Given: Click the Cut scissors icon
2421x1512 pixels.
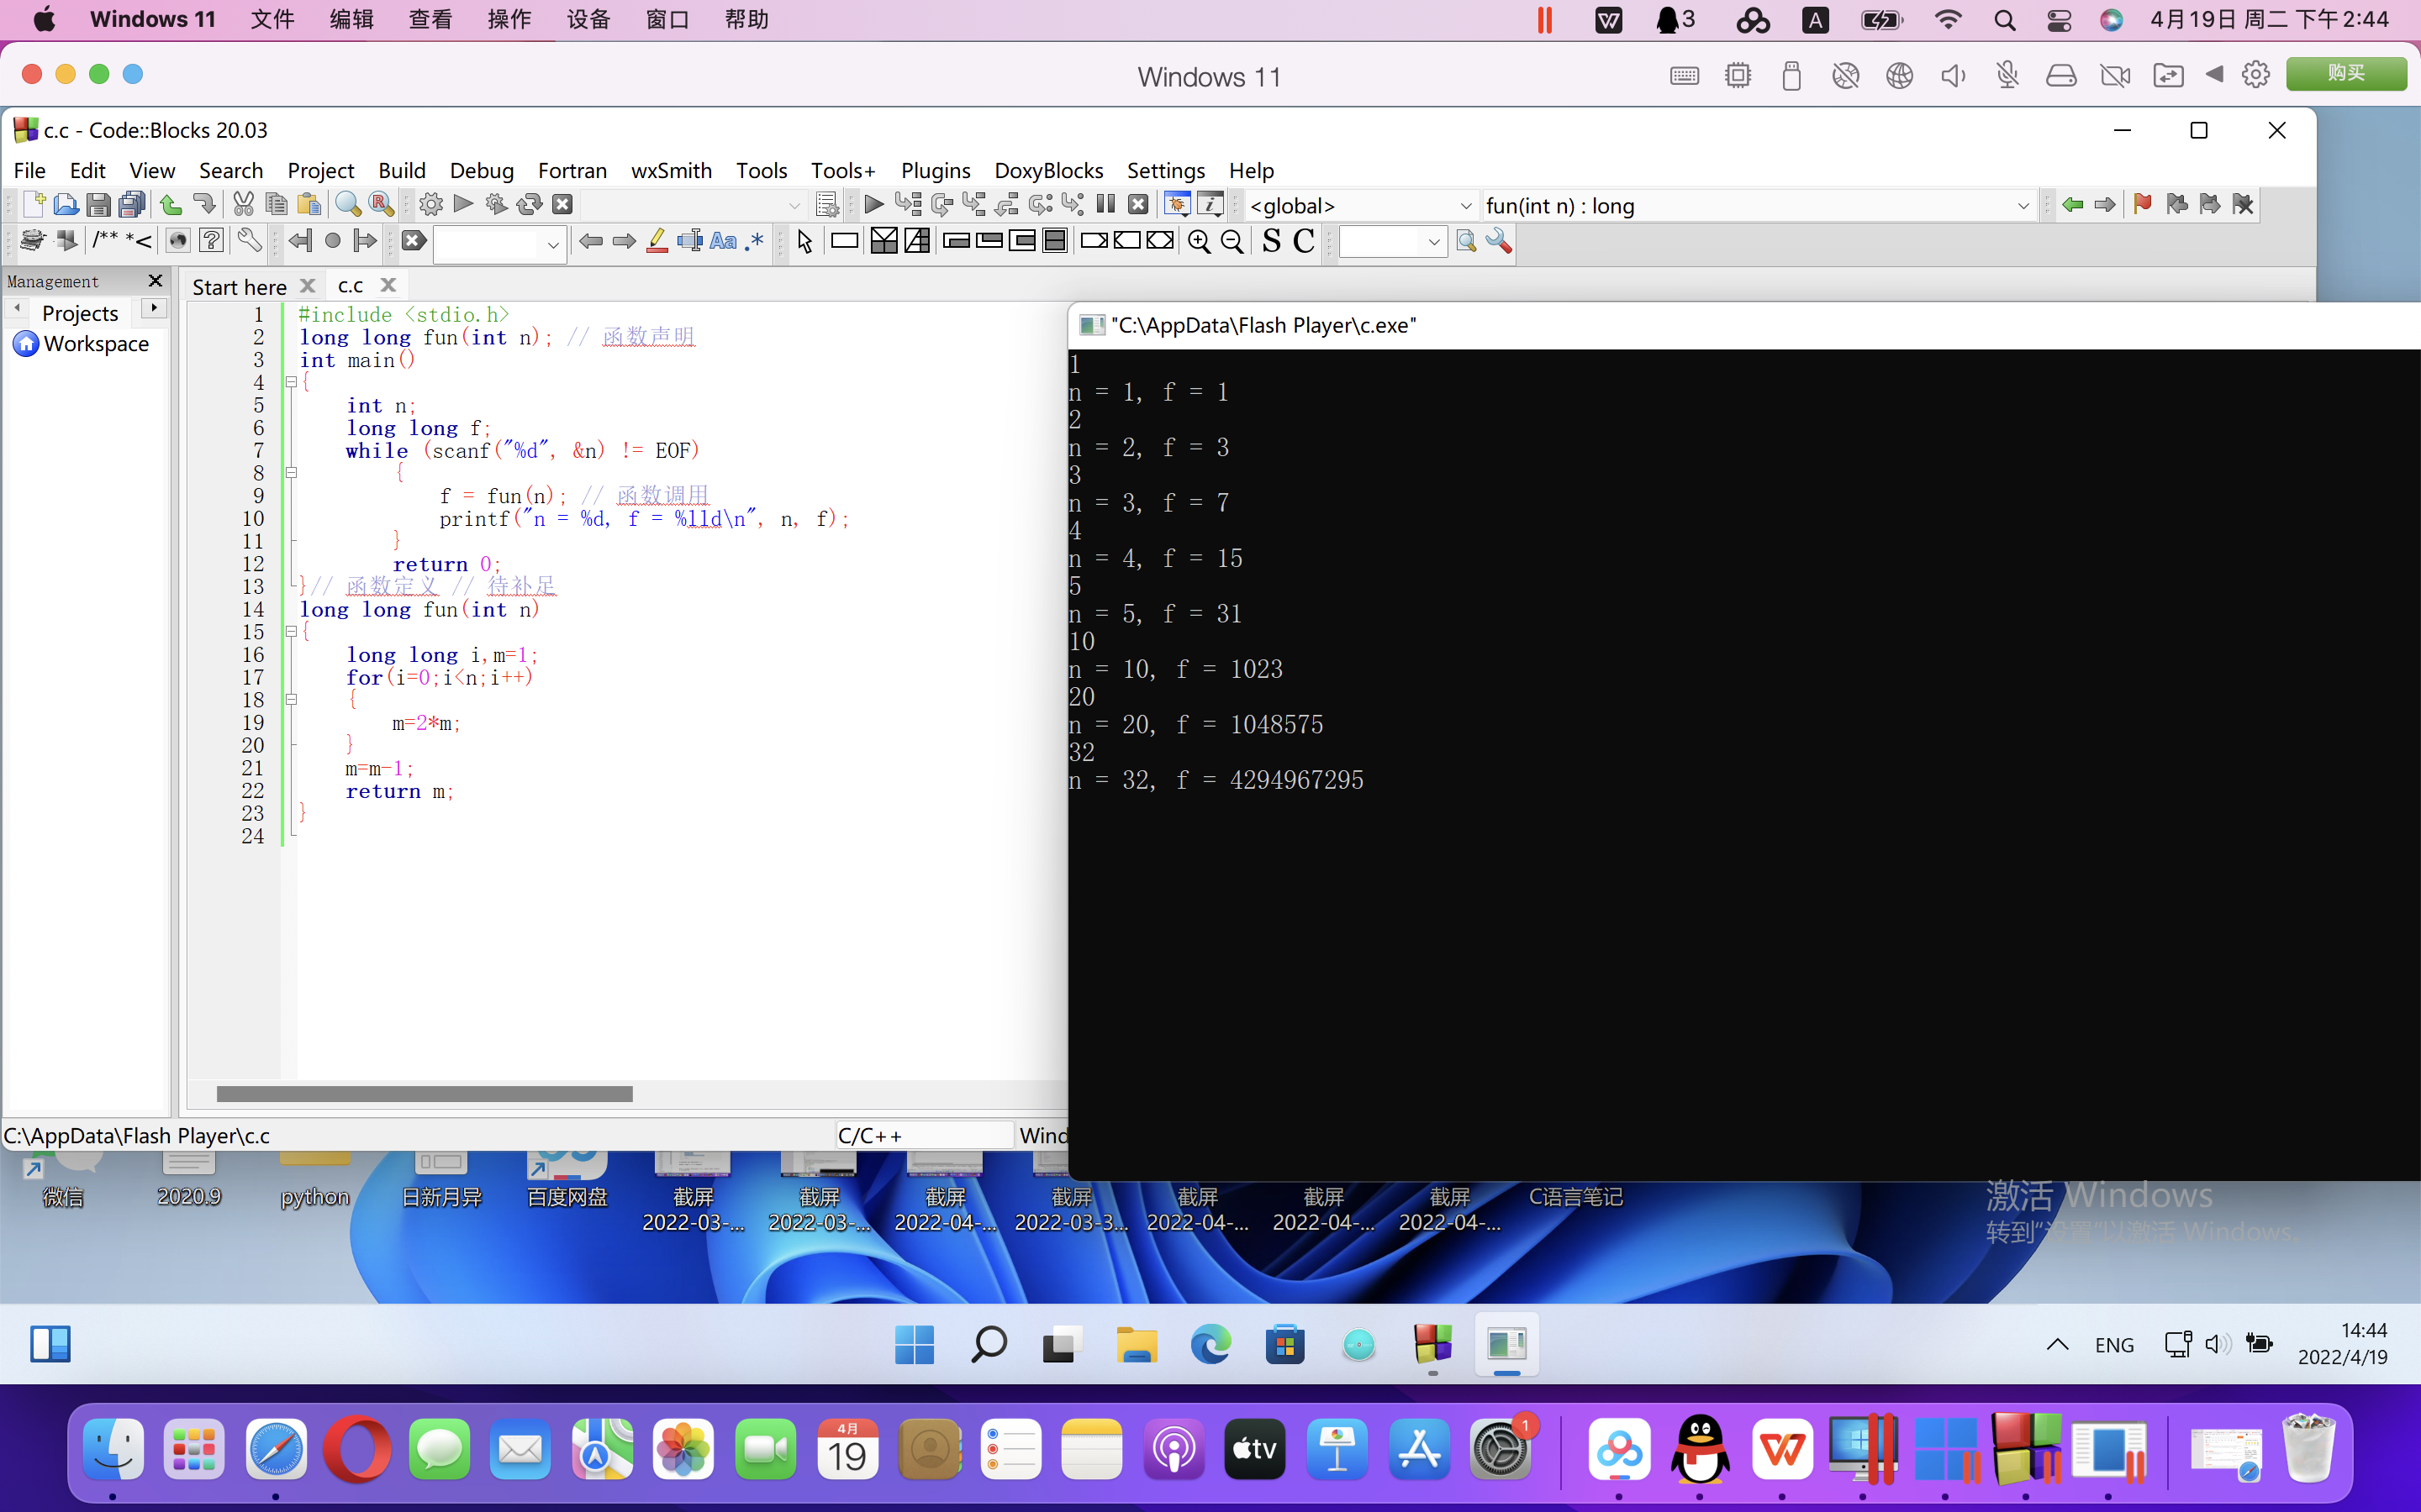Looking at the screenshot, I should pos(243,205).
